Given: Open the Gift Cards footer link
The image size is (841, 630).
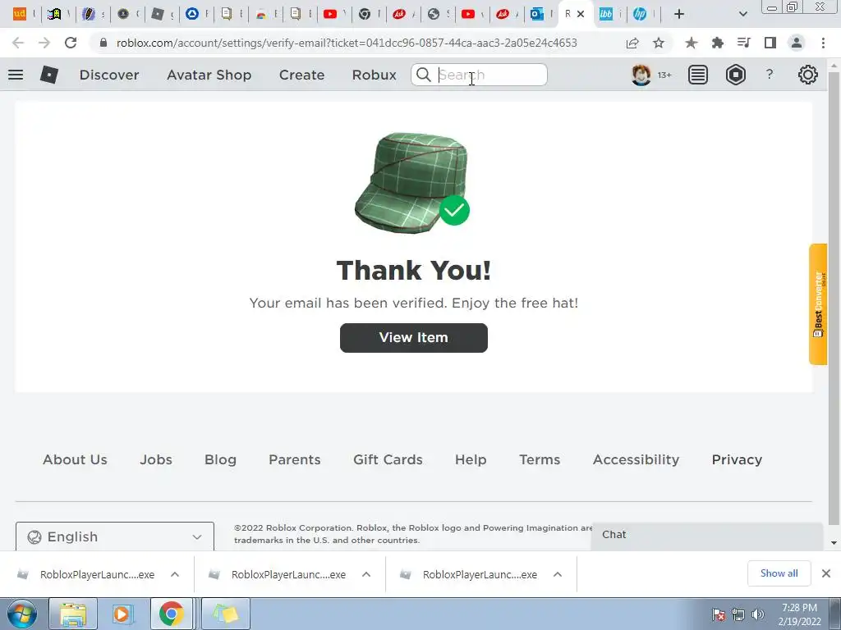Looking at the screenshot, I should (x=388, y=459).
